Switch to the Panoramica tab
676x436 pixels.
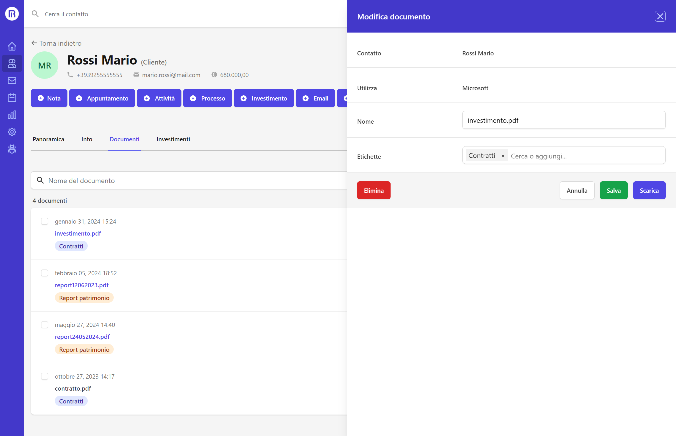tap(48, 139)
